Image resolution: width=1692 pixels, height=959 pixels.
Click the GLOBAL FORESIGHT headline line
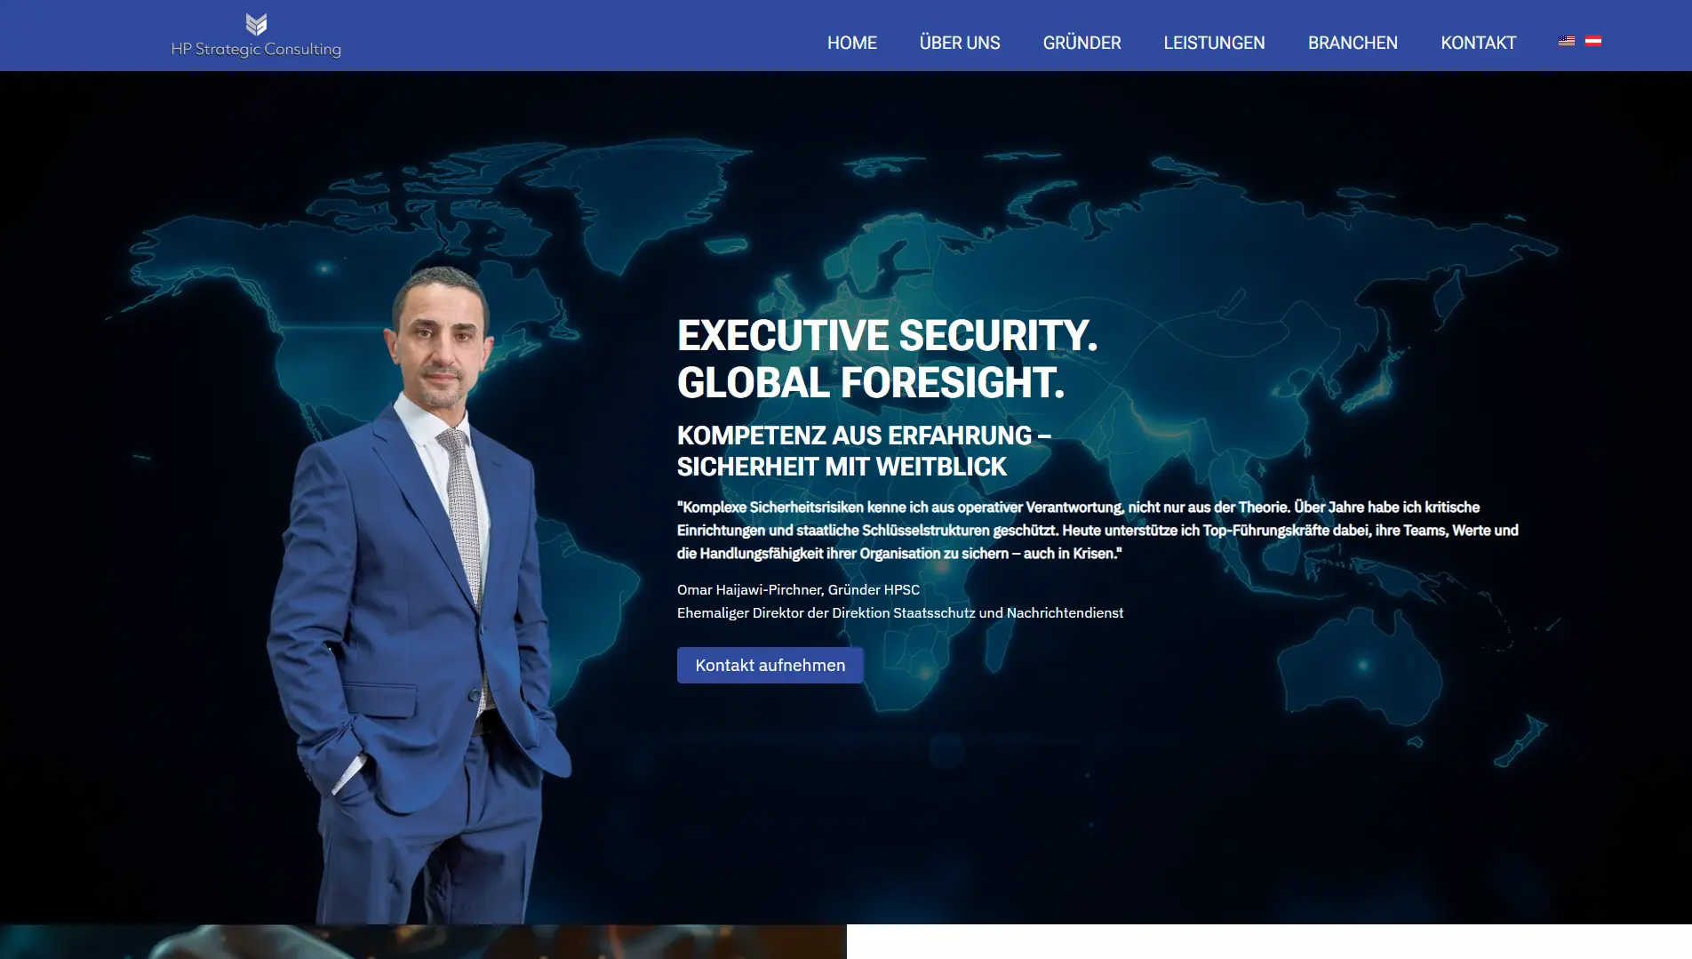(871, 383)
